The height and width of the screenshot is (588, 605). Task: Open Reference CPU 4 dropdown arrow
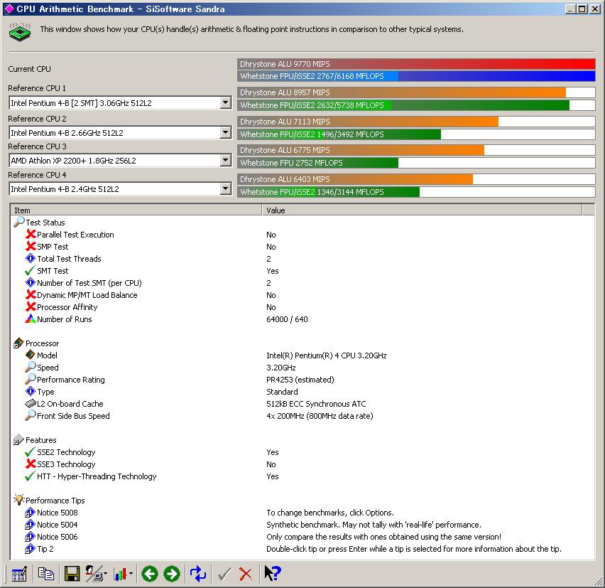tap(226, 189)
